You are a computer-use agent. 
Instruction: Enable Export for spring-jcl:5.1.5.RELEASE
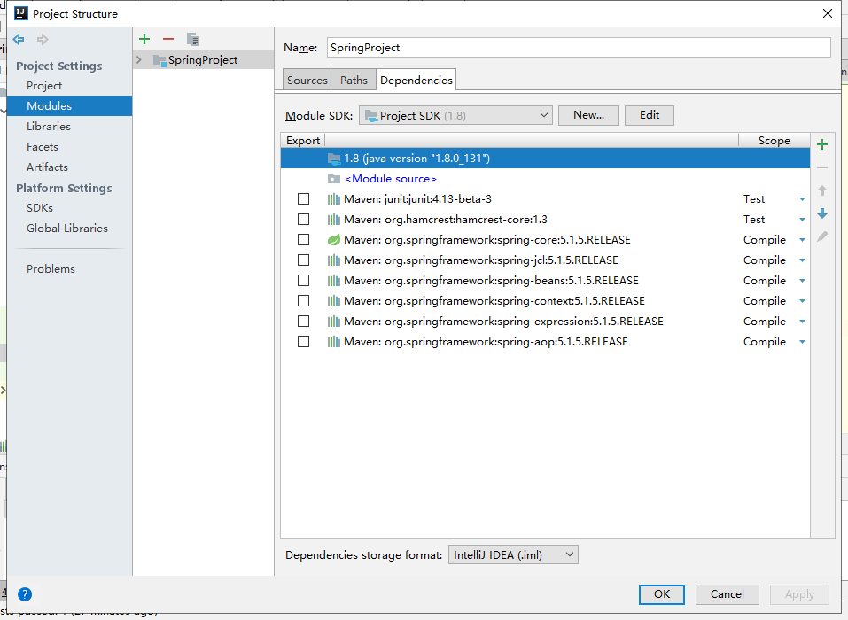303,260
